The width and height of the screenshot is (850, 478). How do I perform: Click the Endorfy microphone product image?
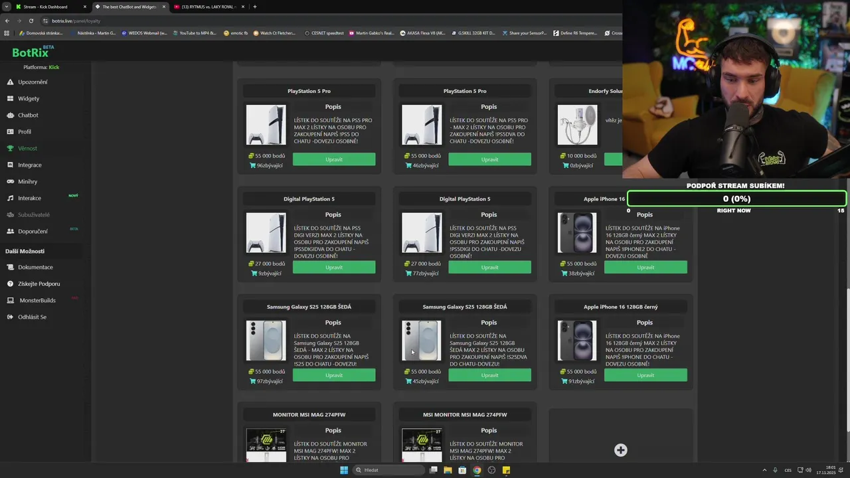577,125
